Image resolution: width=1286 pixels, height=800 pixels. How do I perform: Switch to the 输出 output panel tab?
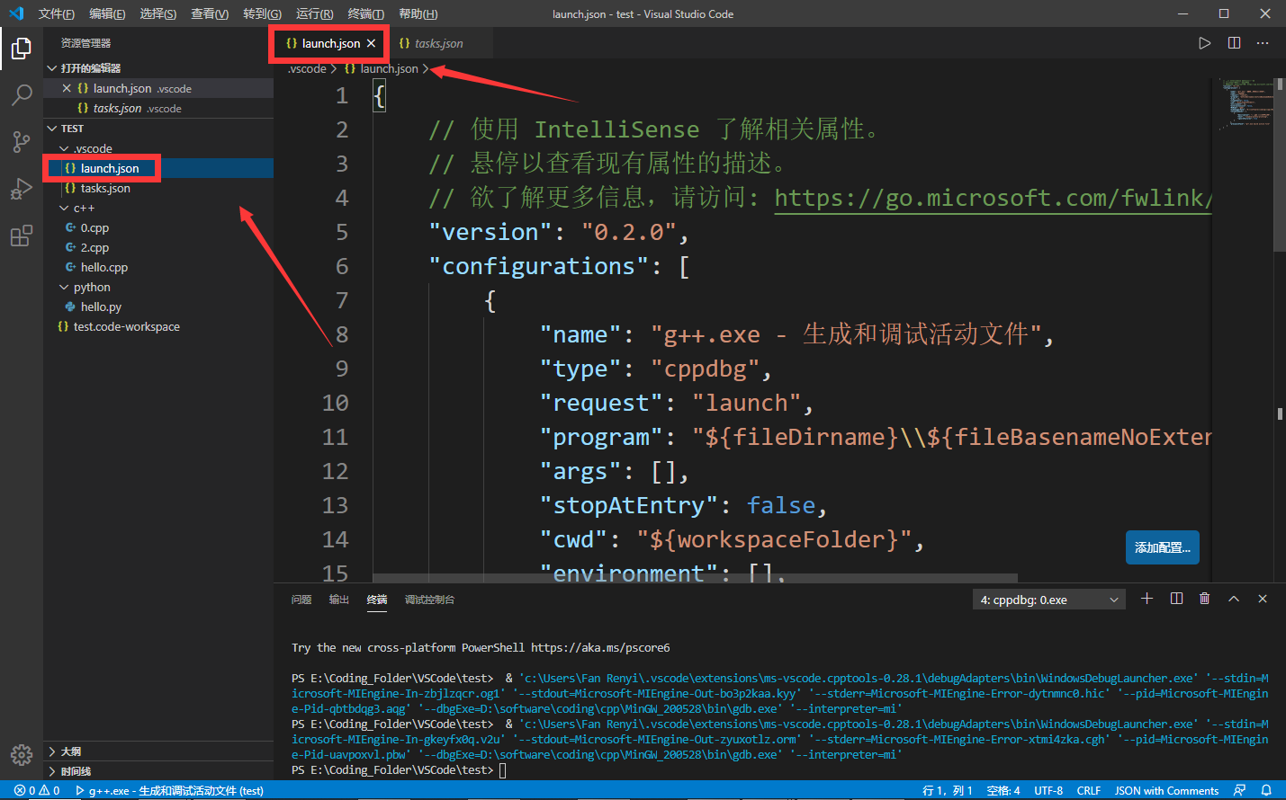(338, 600)
